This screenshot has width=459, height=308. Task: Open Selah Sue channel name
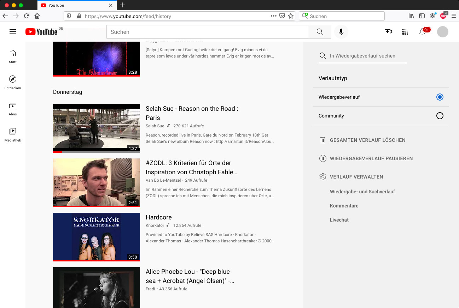(x=155, y=126)
